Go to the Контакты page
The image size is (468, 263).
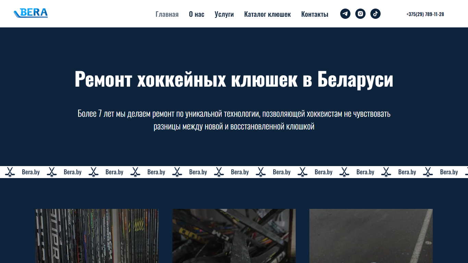tap(315, 14)
